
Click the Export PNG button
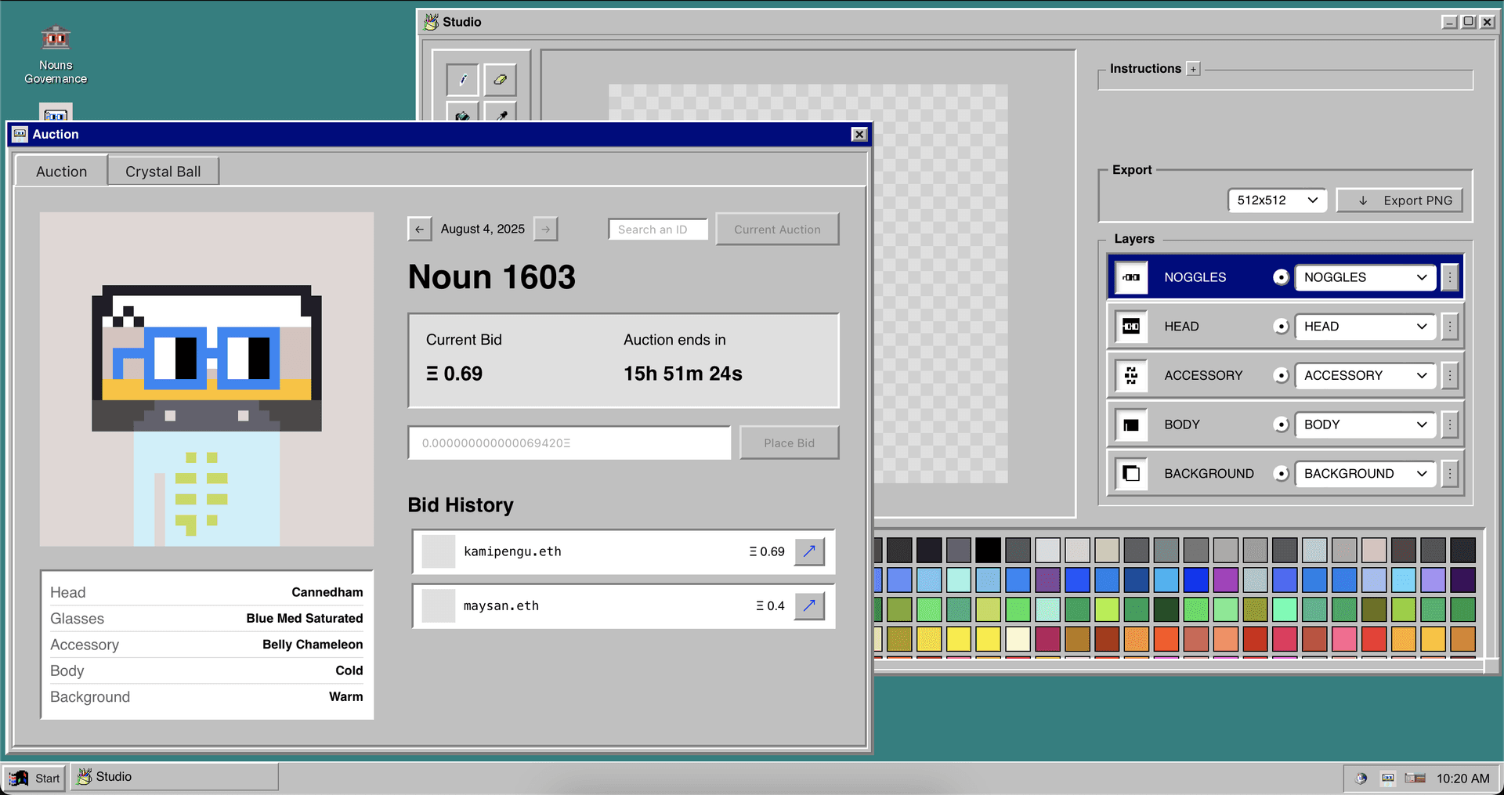(1399, 201)
